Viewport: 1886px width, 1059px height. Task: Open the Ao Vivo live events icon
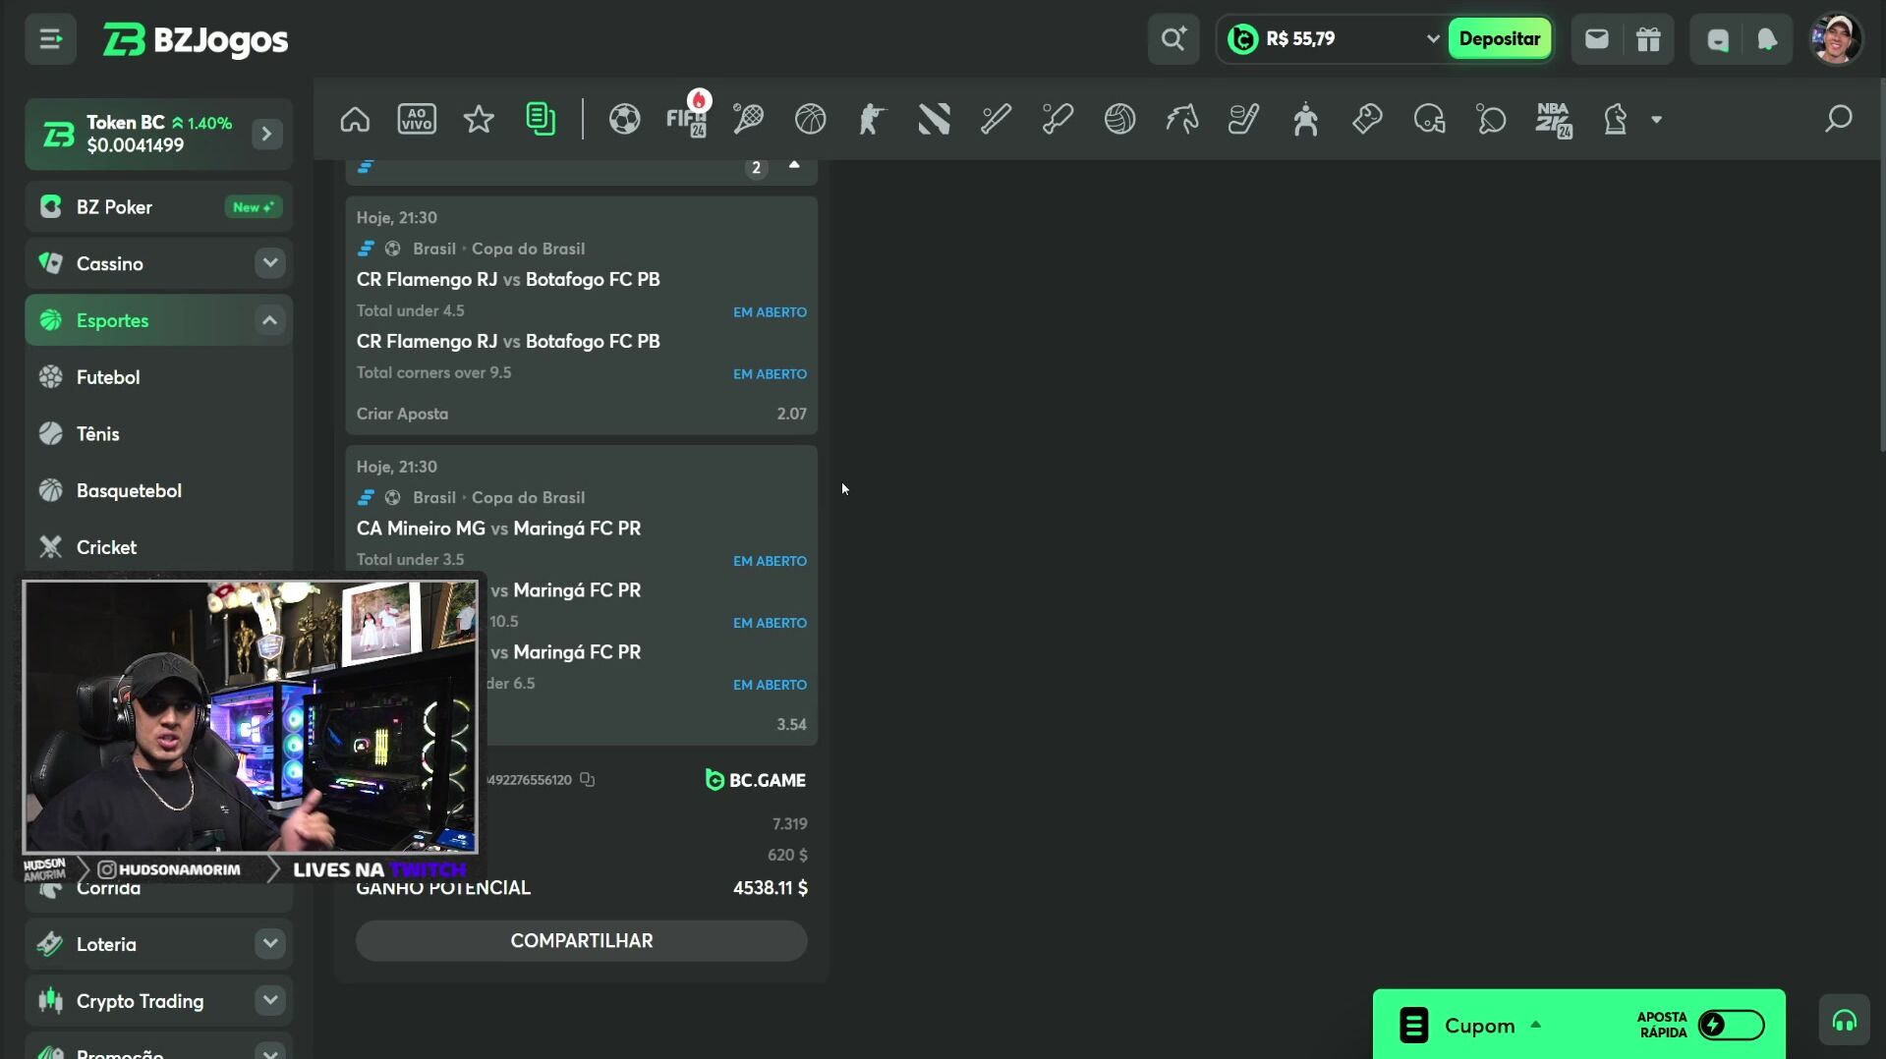tap(417, 120)
